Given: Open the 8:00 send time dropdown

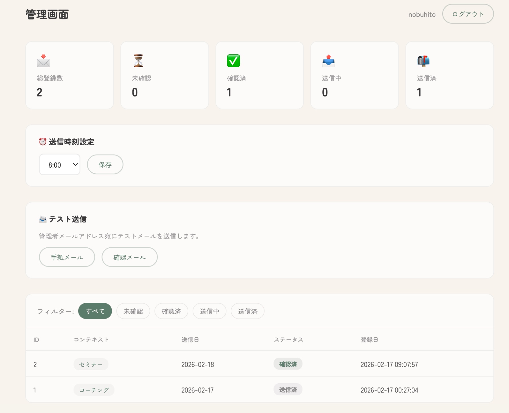Looking at the screenshot, I should coord(60,165).
